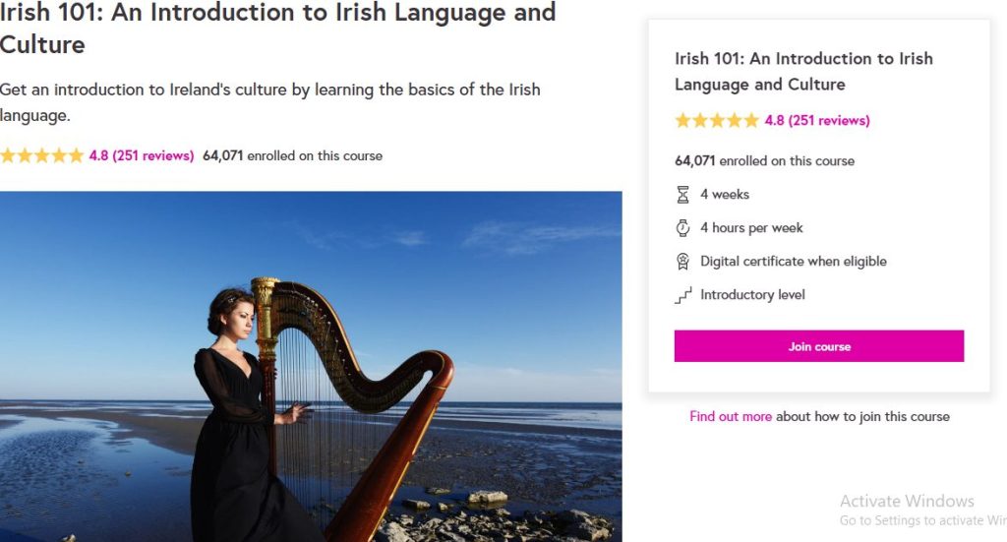Click the 64,071 enrolled count beside the left reviews

click(x=292, y=155)
